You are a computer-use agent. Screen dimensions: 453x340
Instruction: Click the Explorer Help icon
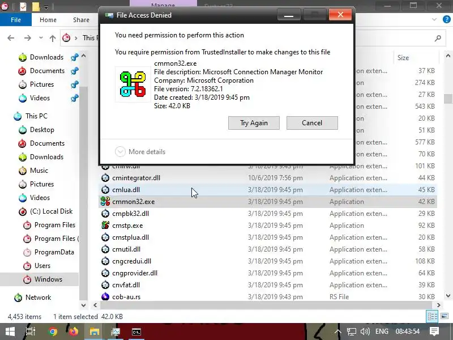pyautogui.click(x=447, y=19)
